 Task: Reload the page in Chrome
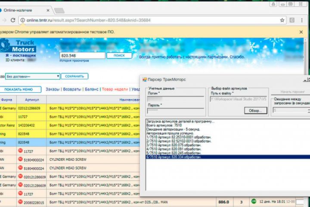(x=13, y=20)
